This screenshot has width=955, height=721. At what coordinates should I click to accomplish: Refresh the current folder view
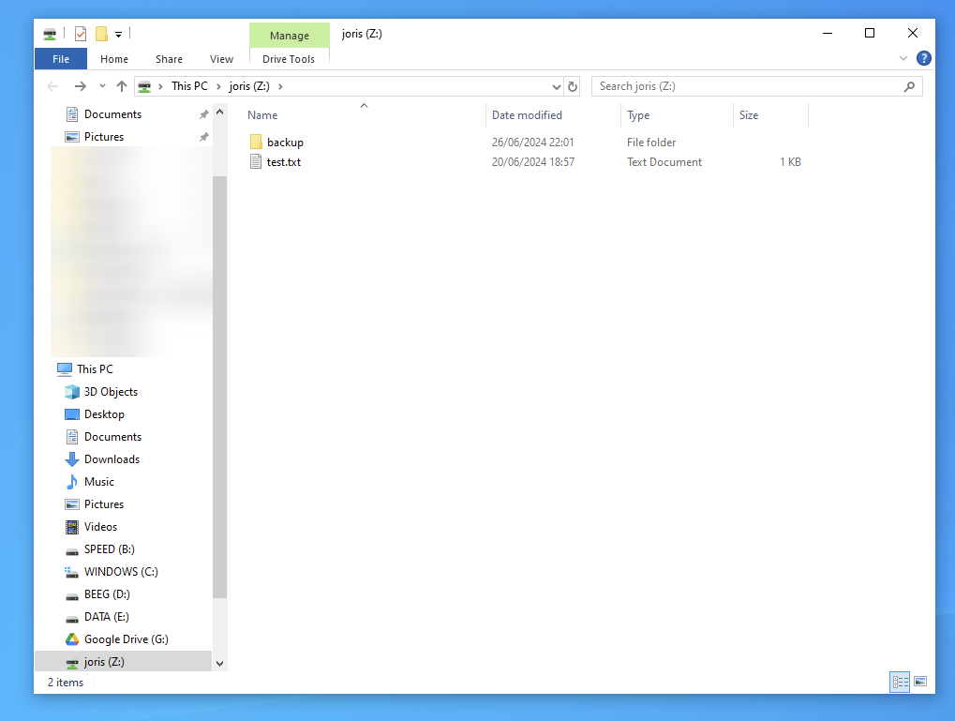573,86
